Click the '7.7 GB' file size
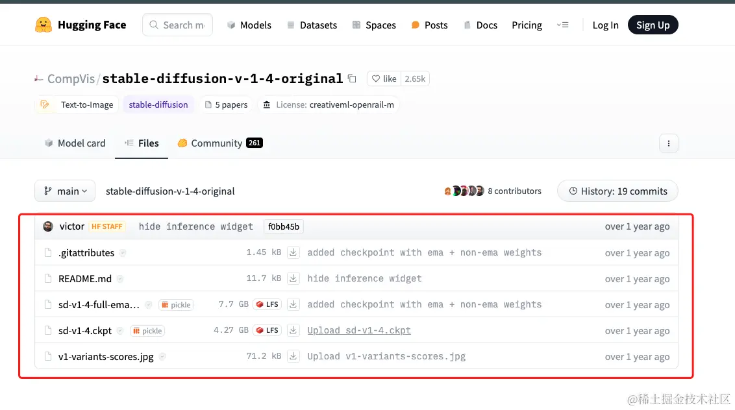The width and height of the screenshot is (735, 410). click(234, 304)
